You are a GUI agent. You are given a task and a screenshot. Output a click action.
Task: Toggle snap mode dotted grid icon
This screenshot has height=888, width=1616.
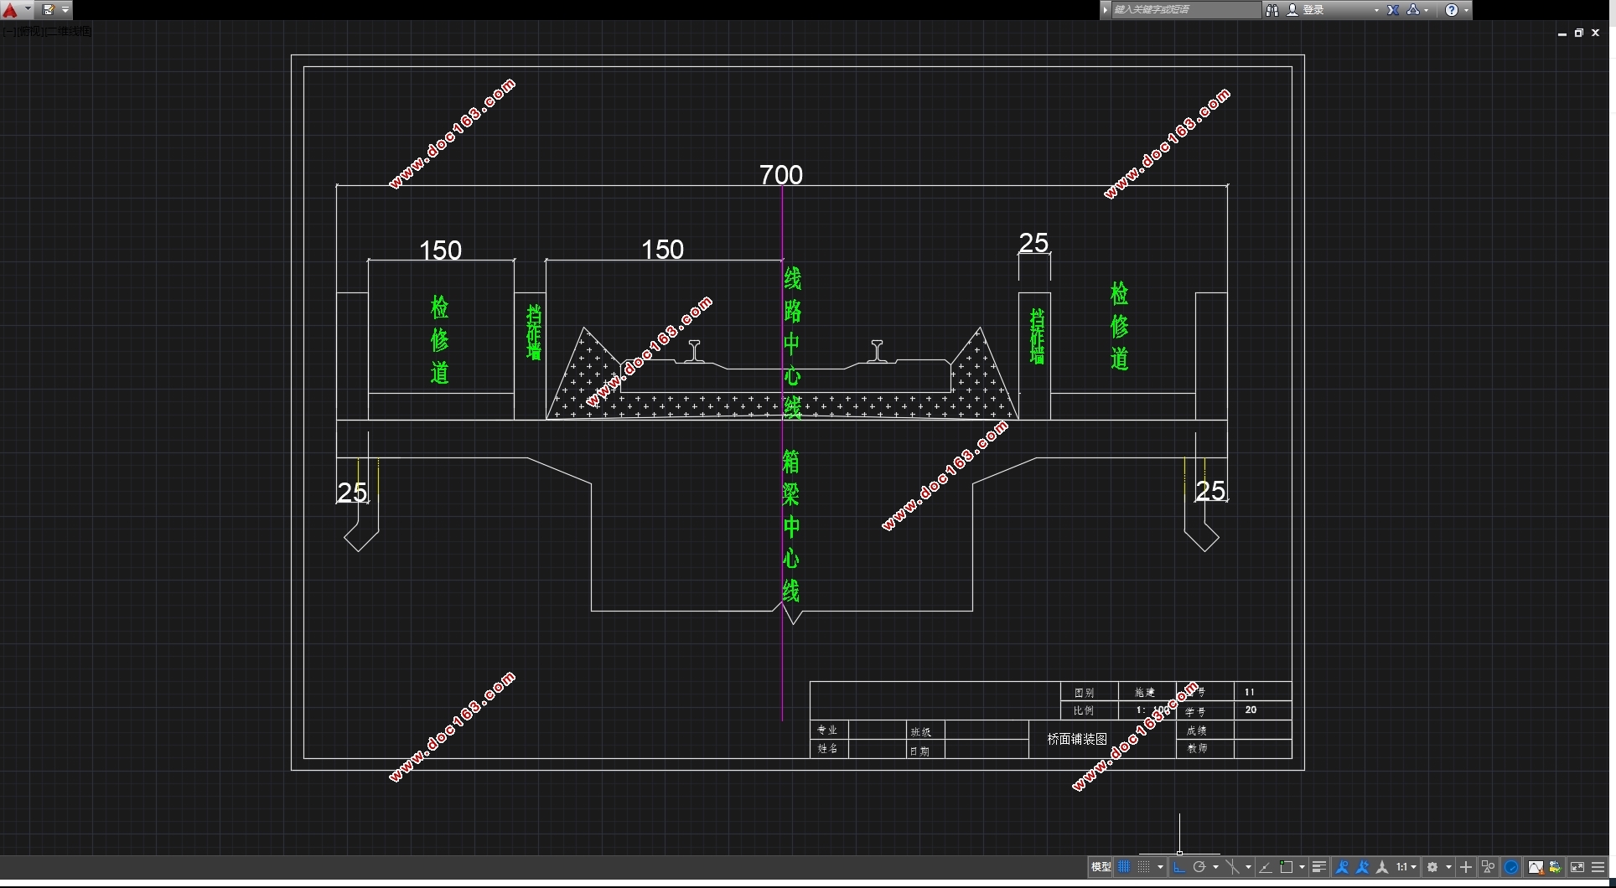tap(1143, 867)
